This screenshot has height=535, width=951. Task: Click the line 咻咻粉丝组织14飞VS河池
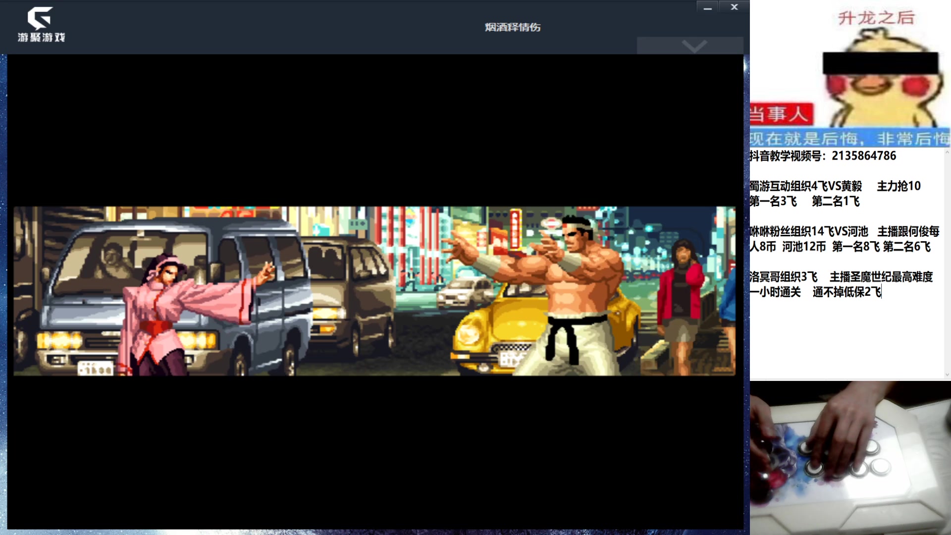tap(809, 231)
